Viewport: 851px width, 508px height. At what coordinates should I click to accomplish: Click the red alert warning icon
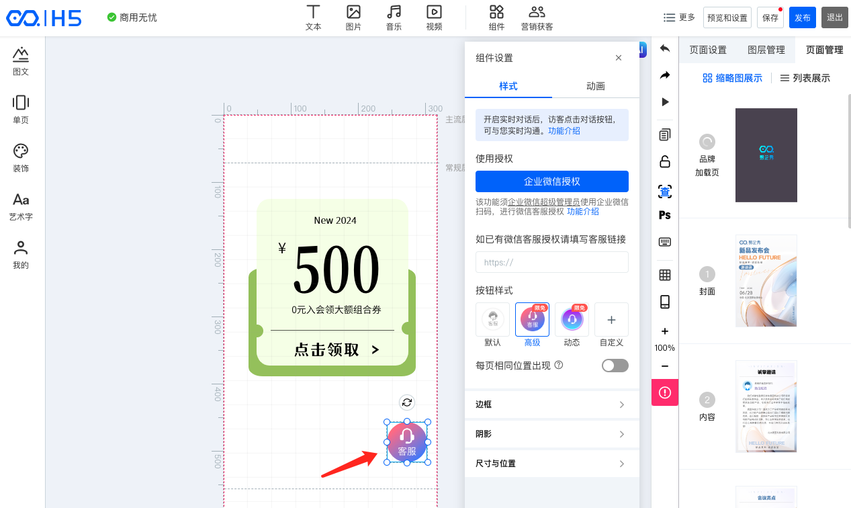point(665,392)
